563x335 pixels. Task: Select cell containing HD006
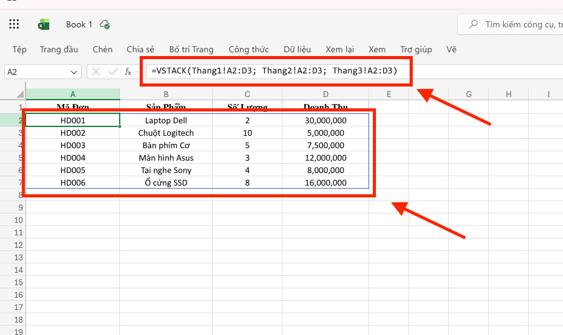tap(73, 182)
